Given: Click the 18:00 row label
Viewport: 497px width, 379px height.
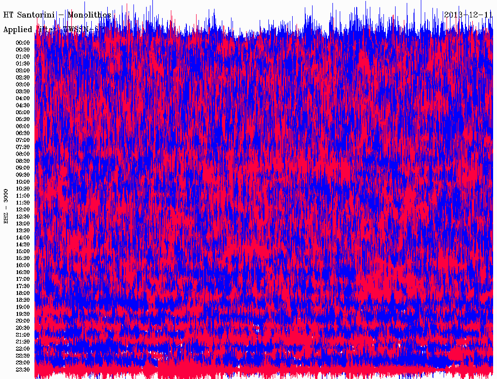Looking at the screenshot, I should pyautogui.click(x=23, y=293).
